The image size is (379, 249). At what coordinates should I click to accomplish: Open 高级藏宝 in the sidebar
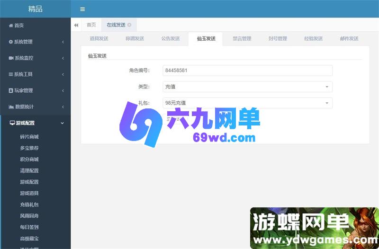pos(29,239)
